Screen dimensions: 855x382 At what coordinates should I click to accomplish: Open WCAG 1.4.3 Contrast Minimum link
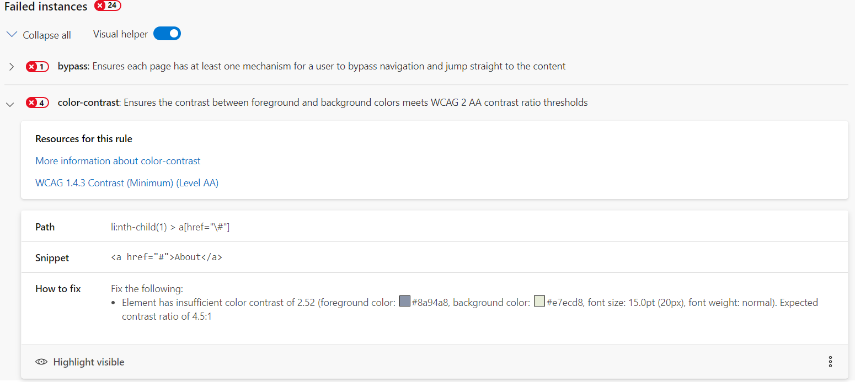[127, 182]
